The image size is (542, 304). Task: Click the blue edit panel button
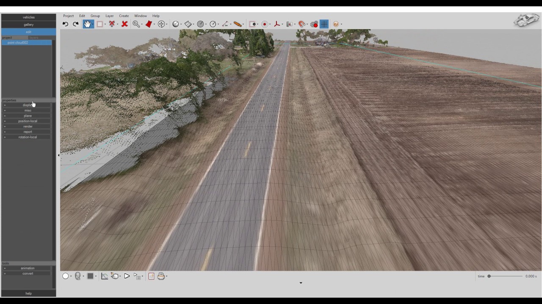pyautogui.click(x=29, y=32)
